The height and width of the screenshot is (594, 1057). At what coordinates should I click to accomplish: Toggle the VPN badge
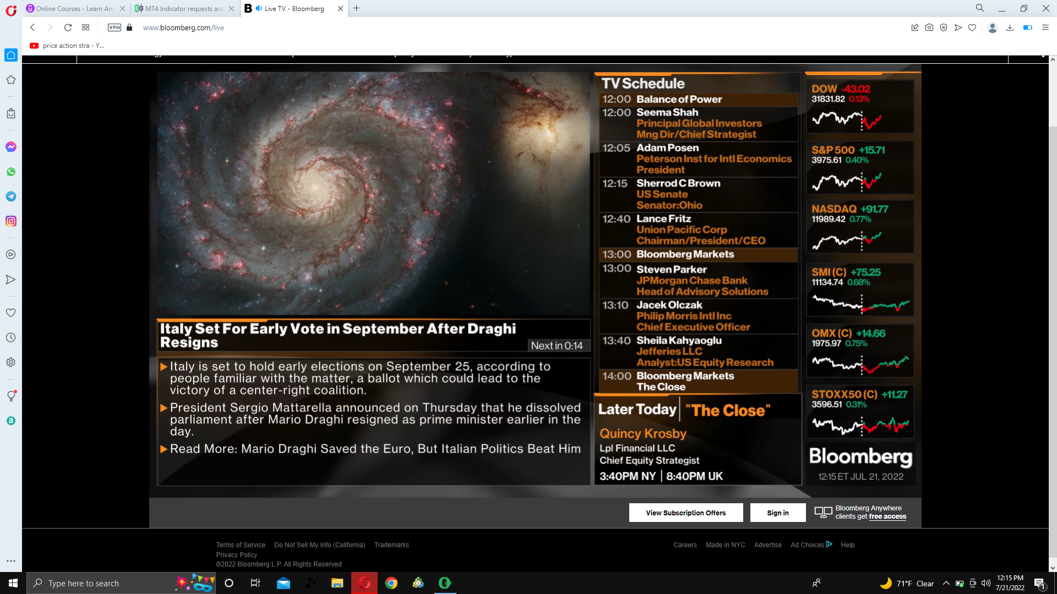(115, 28)
